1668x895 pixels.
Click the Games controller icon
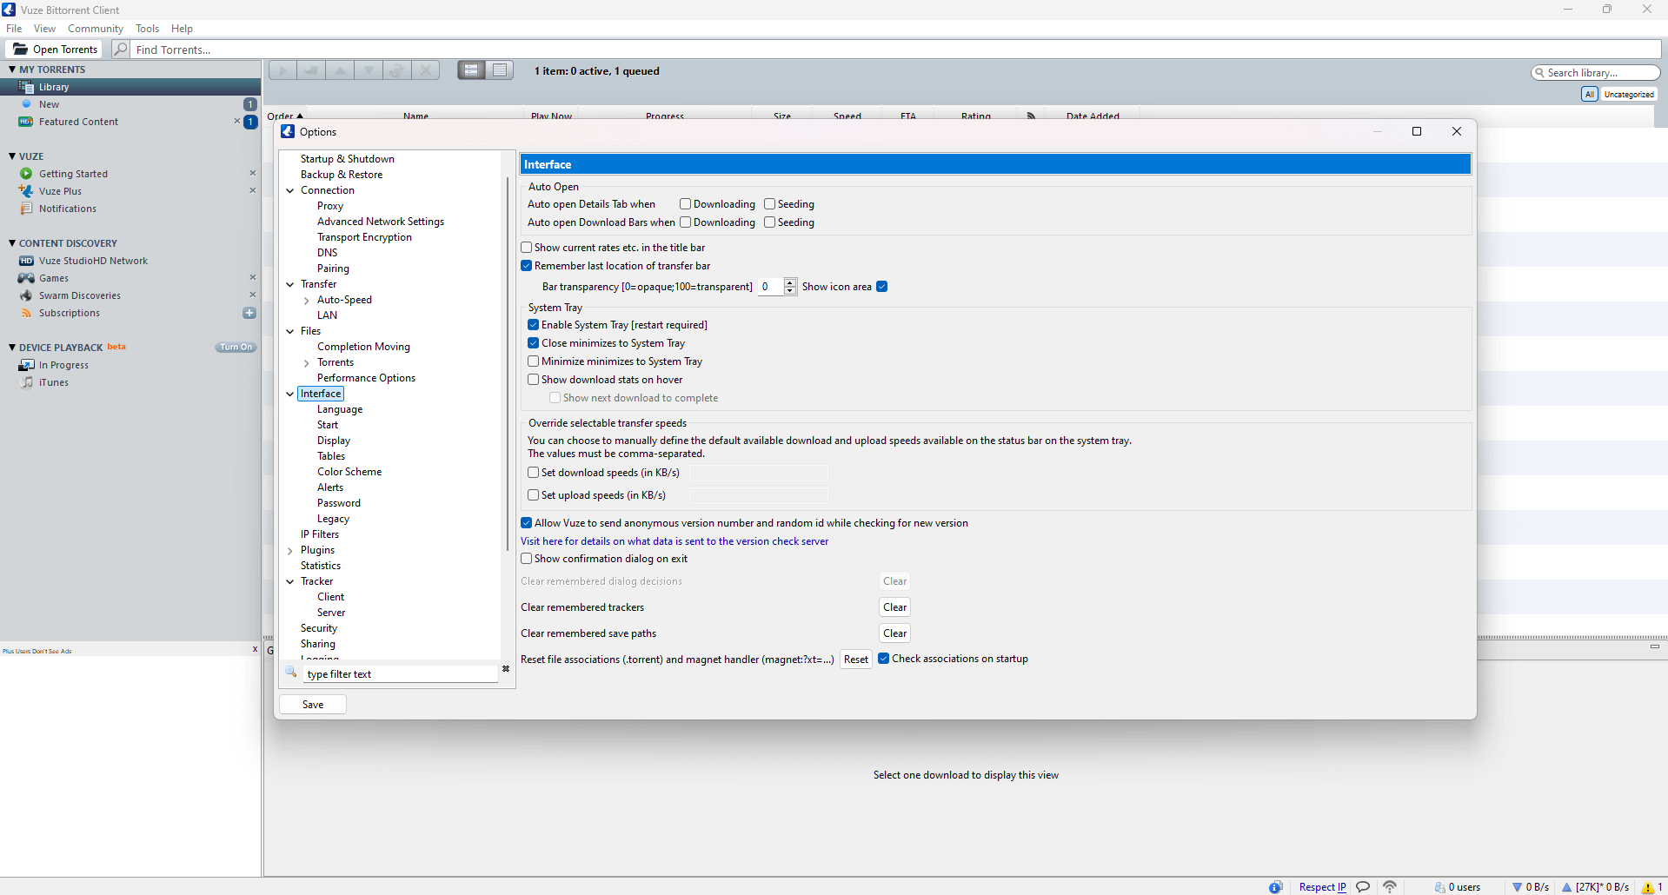26,278
